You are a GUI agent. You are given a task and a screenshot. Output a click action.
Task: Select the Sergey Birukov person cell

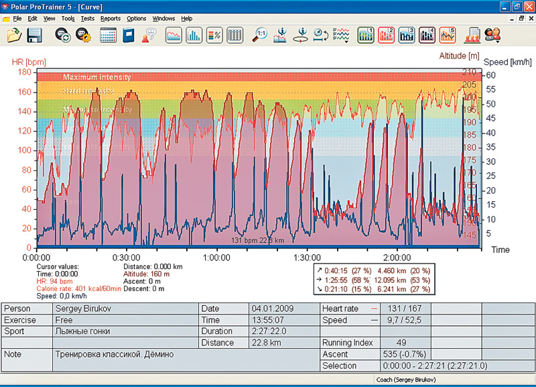tap(125, 309)
